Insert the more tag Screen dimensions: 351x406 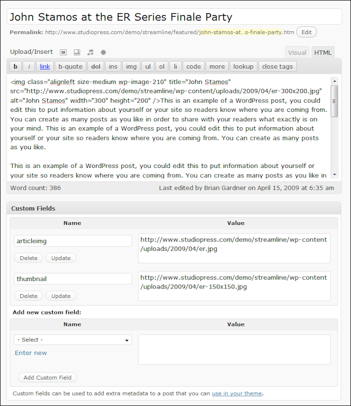217,66
